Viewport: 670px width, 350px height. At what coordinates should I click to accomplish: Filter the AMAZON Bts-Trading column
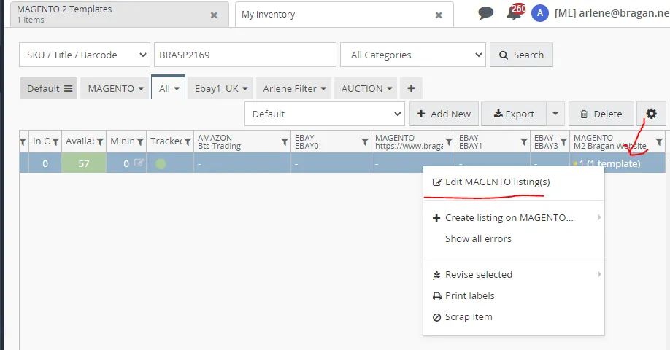coord(285,141)
